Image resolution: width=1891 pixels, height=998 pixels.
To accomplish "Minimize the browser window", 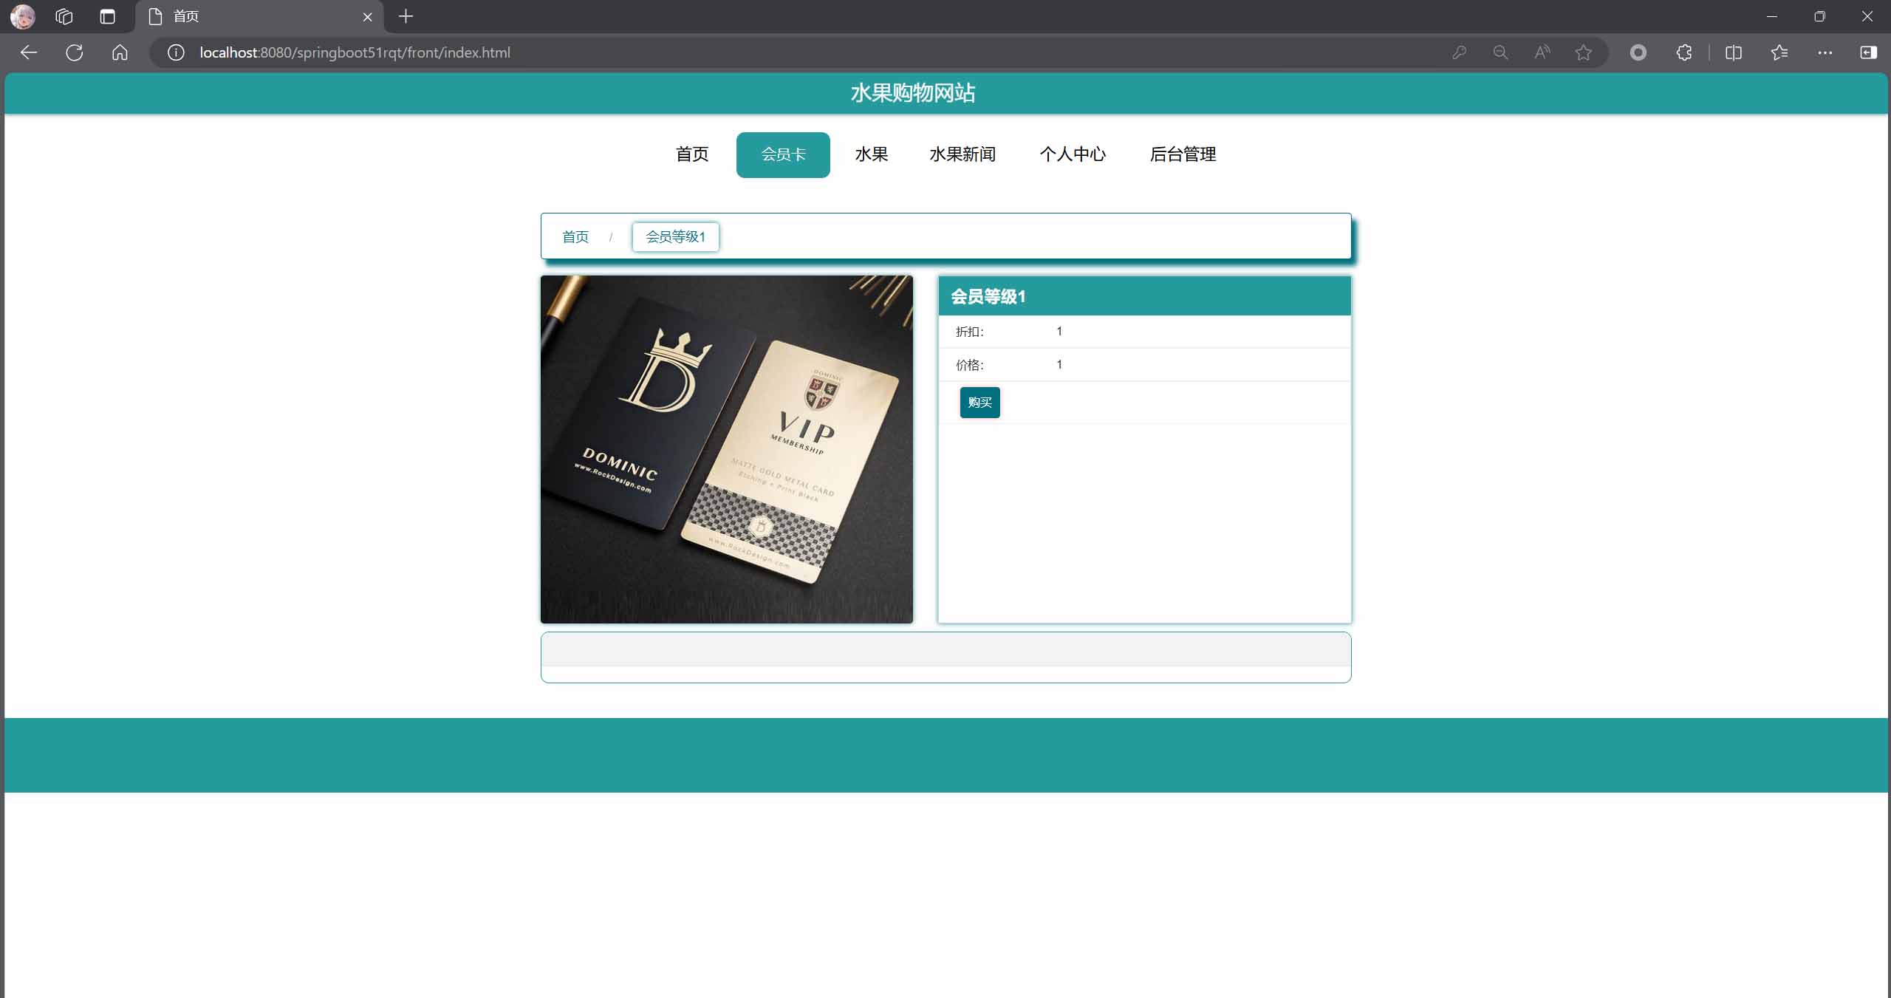I will [x=1771, y=16].
